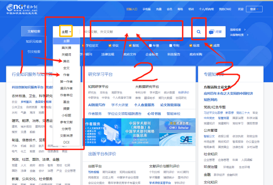The image size is (273, 185).
Task: Open 我的CNKI in the top navigation
Action: pyautogui.click(x=225, y=9)
